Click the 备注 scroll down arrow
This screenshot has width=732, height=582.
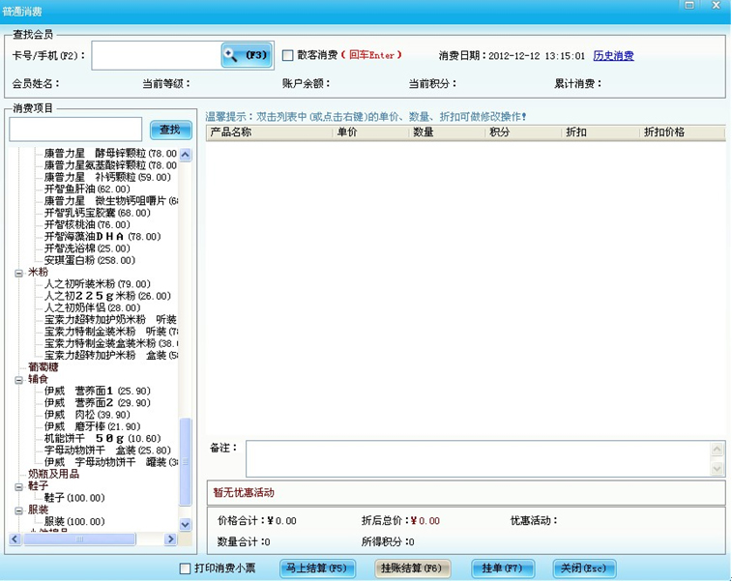pyautogui.click(x=717, y=468)
